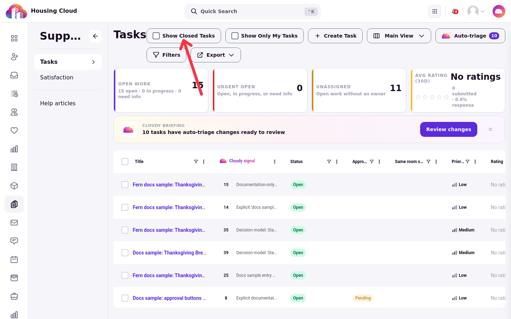Open the 'Docs sample: approval buttons' task link
This screenshot has width=511, height=319.
click(x=169, y=298)
